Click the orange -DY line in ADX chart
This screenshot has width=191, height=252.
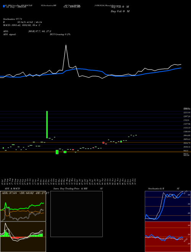pos(24,212)
